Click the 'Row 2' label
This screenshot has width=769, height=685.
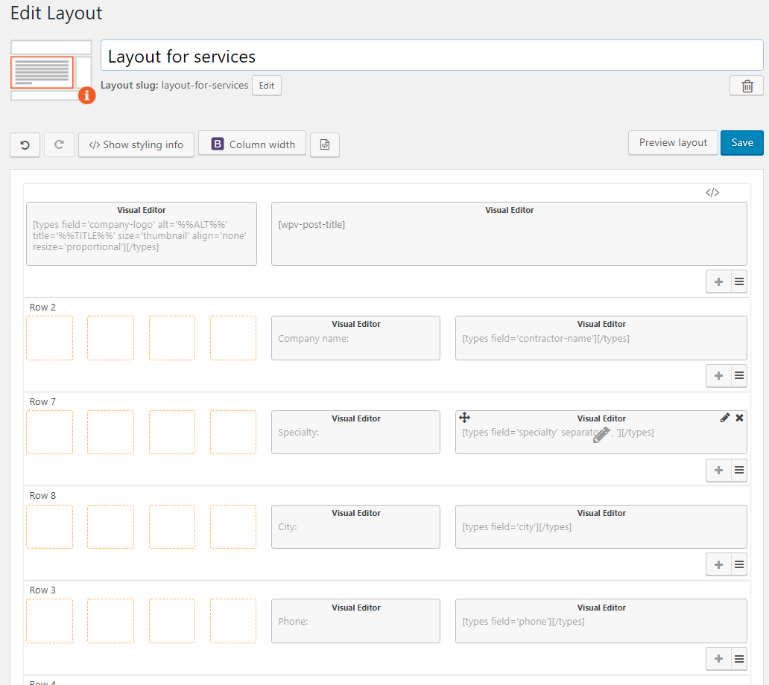[42, 308]
